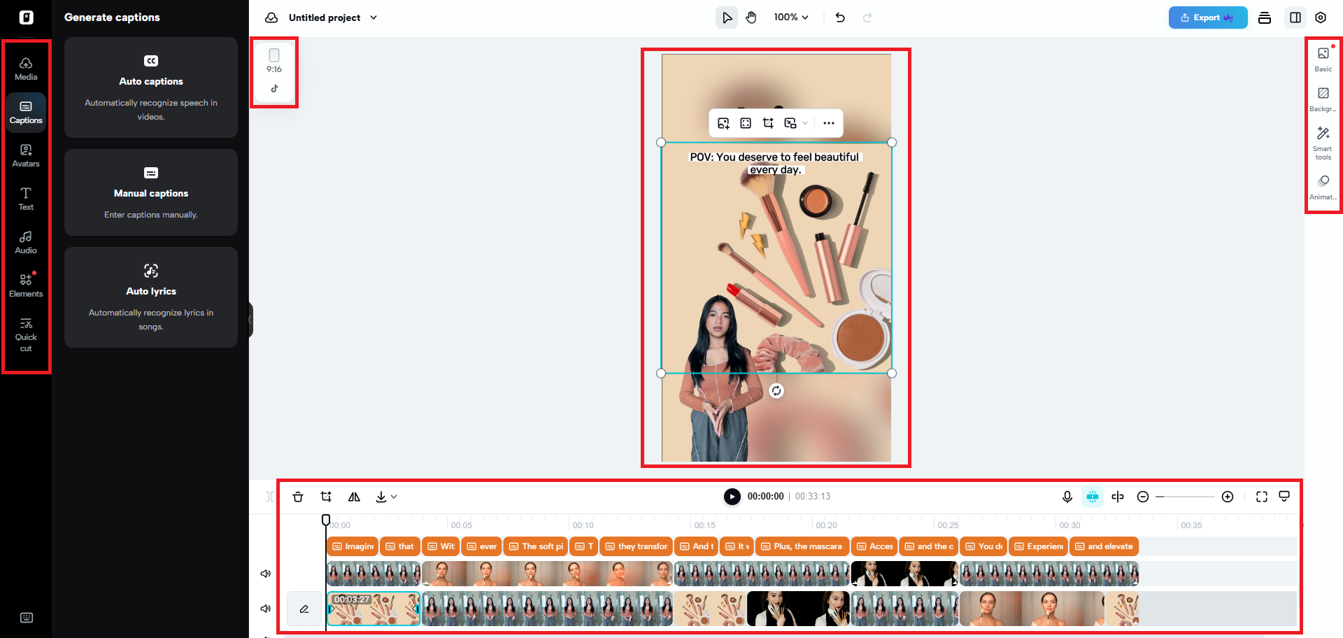Open the download options chevron in the timeline toolbar
This screenshot has width=1343, height=638.
pyautogui.click(x=392, y=498)
